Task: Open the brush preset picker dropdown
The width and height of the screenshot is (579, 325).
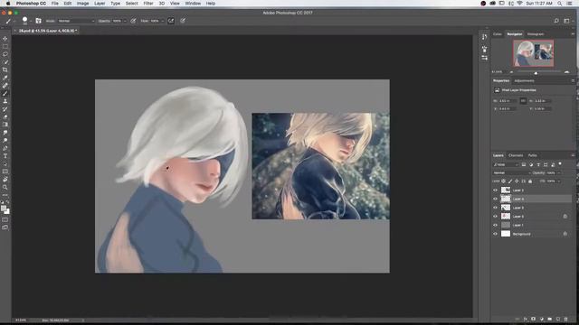Action: 31,21
